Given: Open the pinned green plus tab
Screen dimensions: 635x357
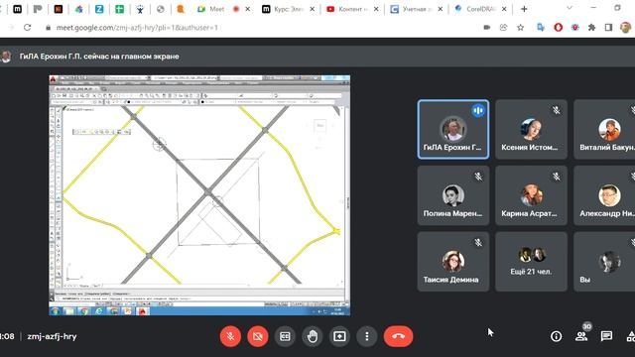Looking at the screenshot, I should (x=119, y=9).
